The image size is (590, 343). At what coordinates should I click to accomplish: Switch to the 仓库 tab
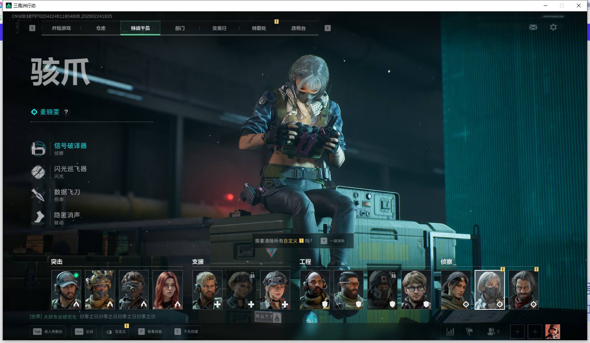click(x=101, y=28)
